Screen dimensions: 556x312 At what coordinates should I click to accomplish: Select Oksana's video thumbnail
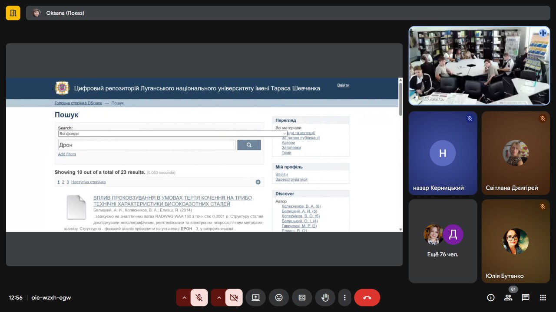point(479,65)
